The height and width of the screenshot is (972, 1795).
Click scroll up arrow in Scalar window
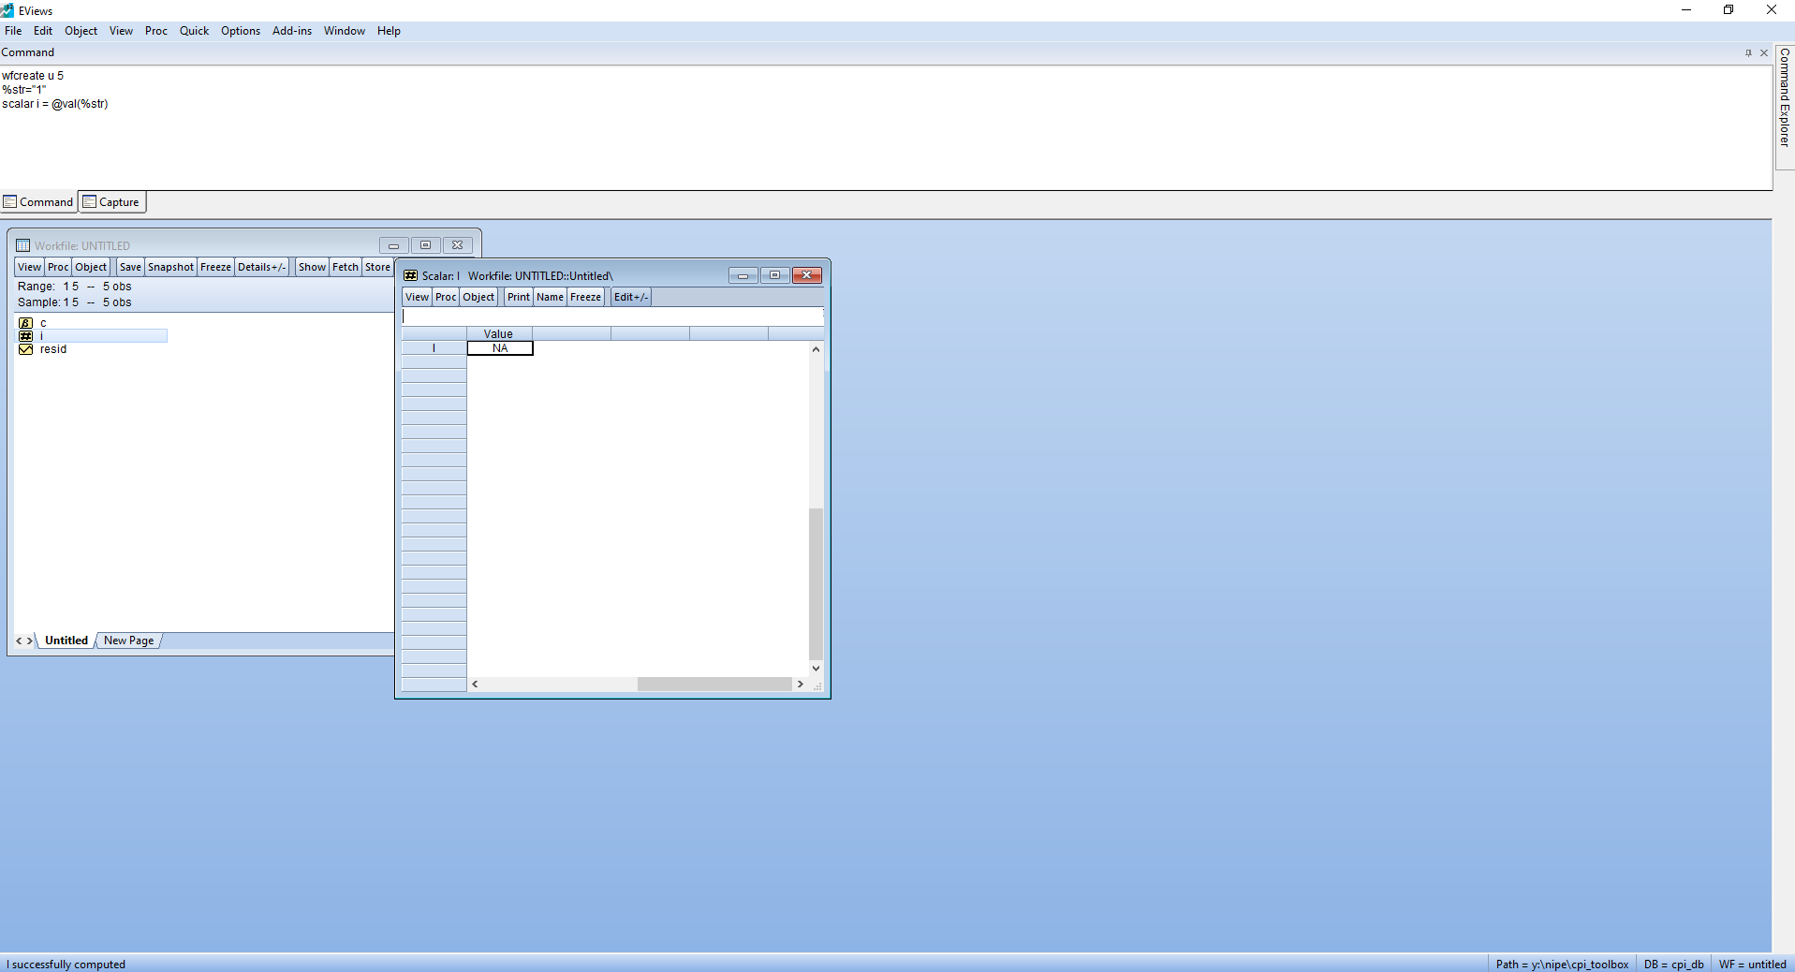coord(816,349)
